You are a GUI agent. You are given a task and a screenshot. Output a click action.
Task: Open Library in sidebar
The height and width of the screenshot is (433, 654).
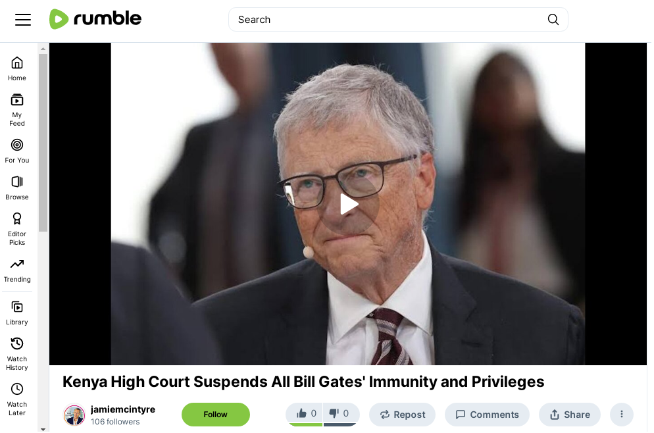tap(17, 313)
